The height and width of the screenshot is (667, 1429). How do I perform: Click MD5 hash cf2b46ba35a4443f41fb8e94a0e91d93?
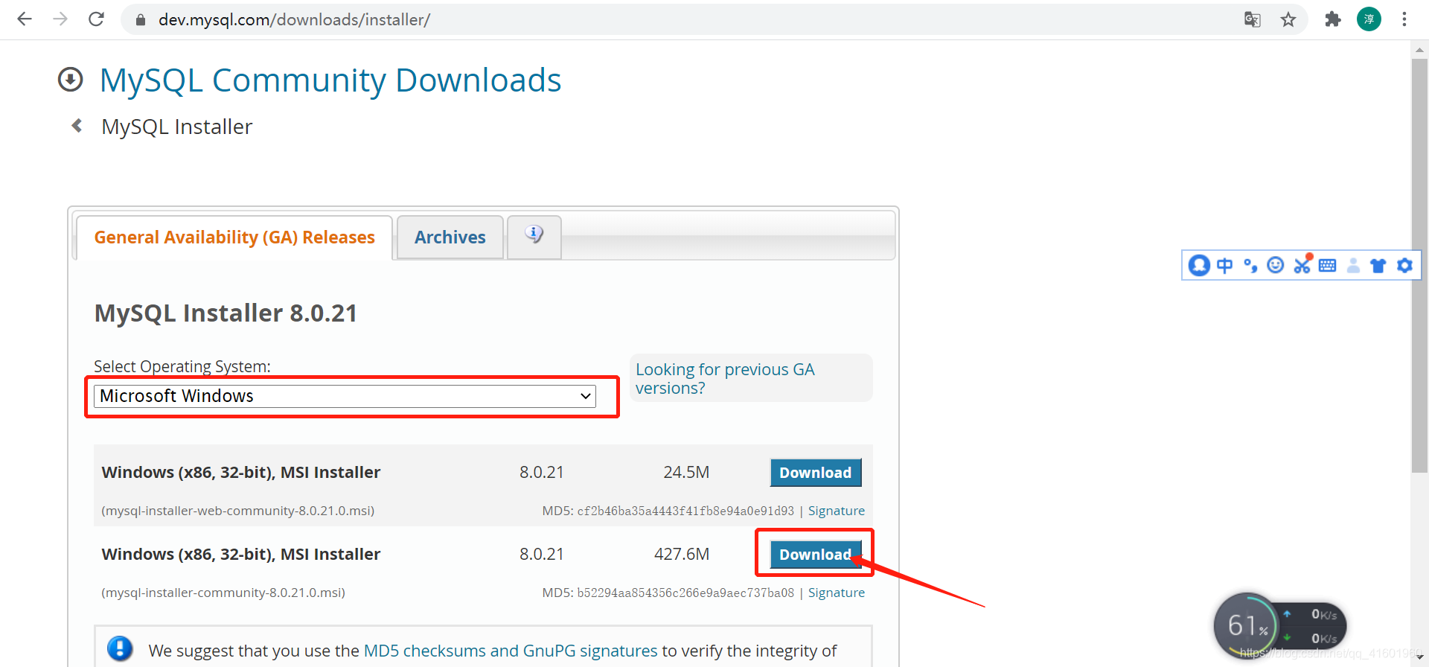point(685,511)
